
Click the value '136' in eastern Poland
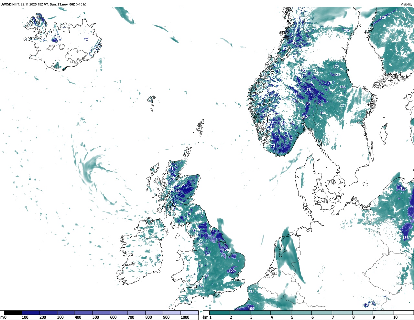[406, 238]
